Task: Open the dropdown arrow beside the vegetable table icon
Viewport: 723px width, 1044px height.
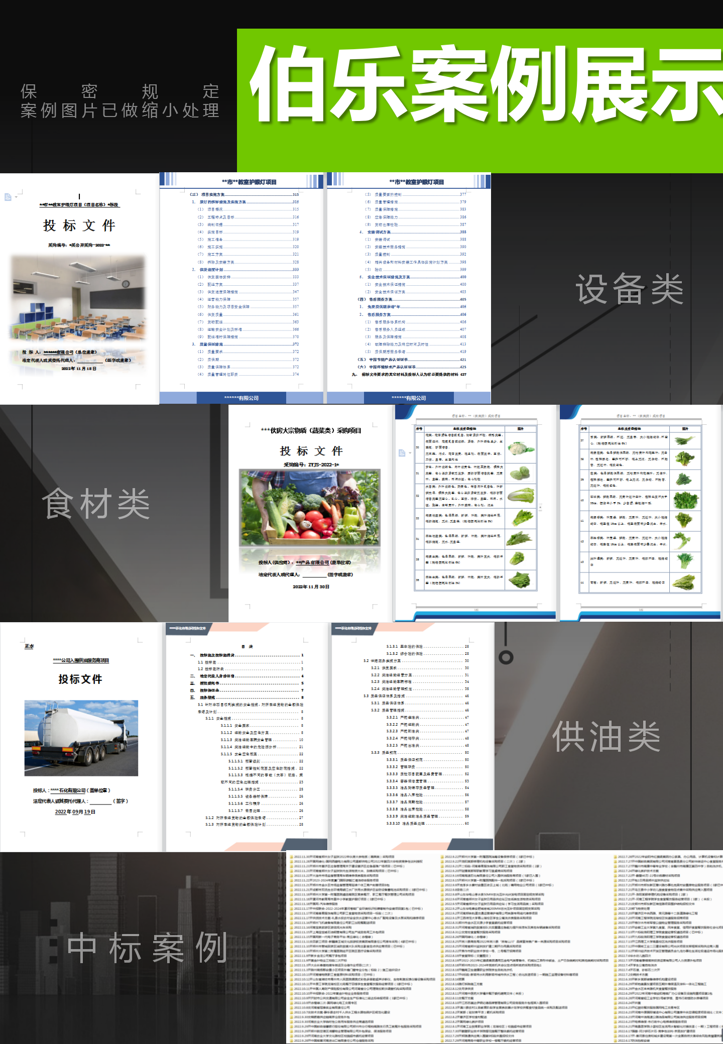Action: [x=410, y=453]
